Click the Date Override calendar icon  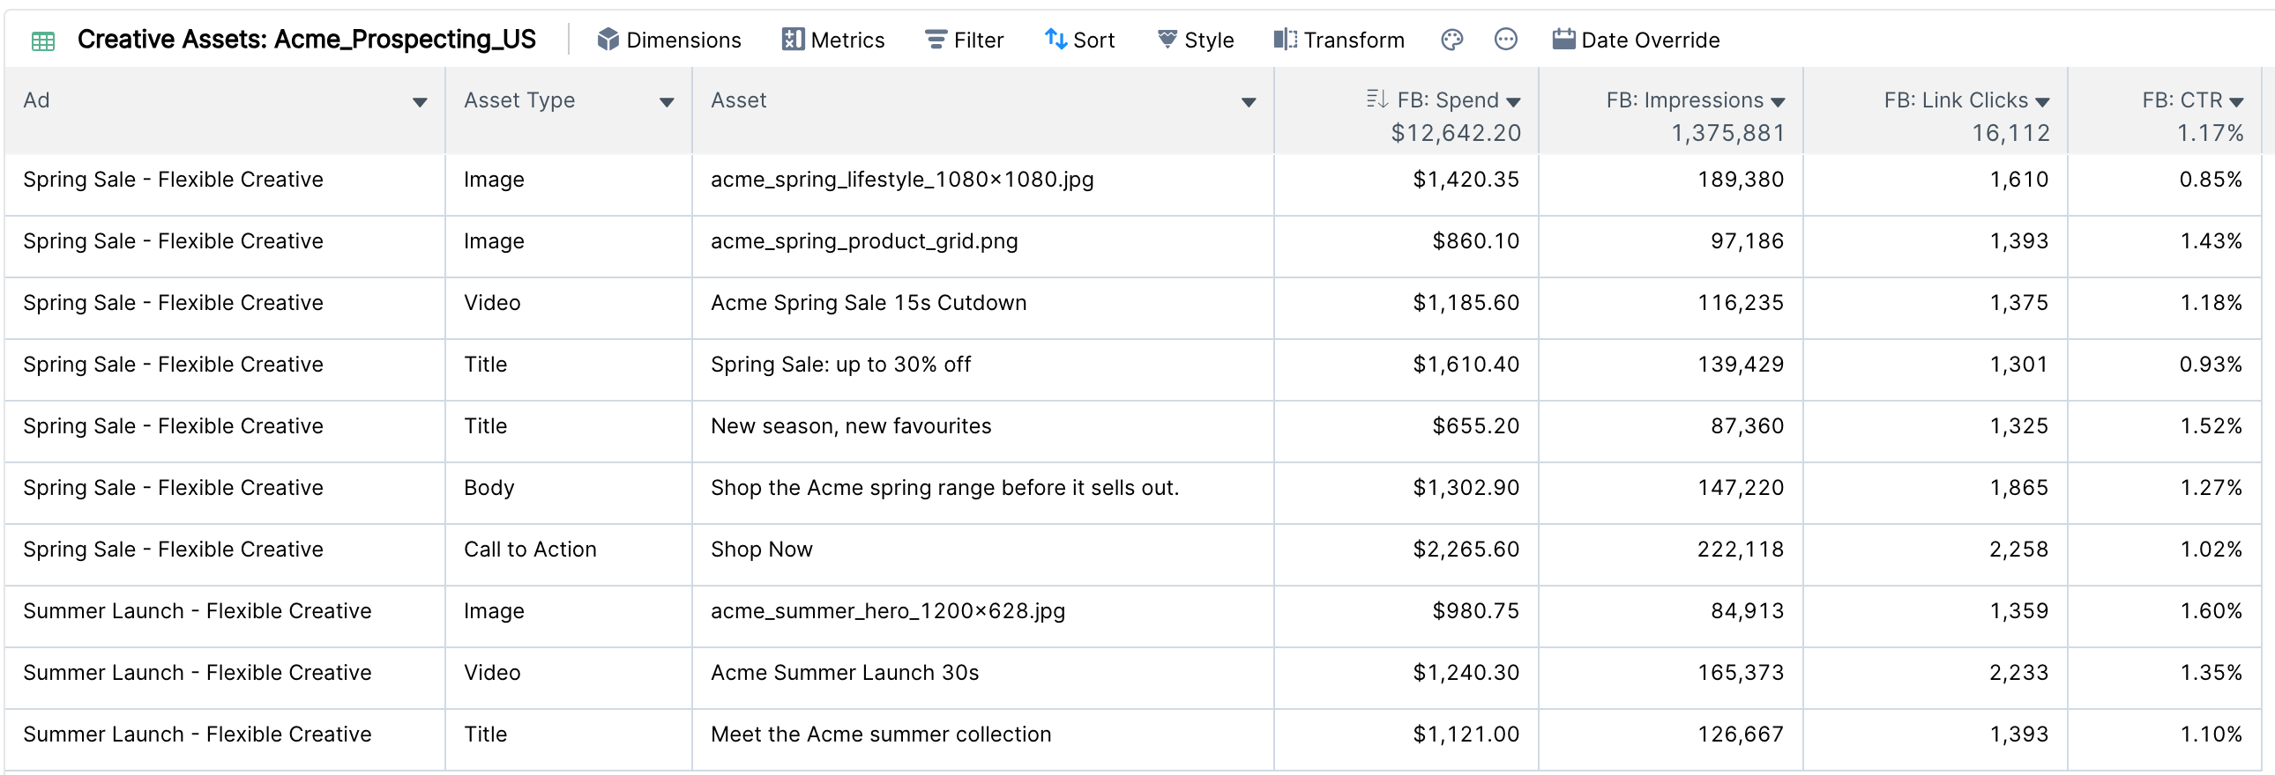[1563, 40]
